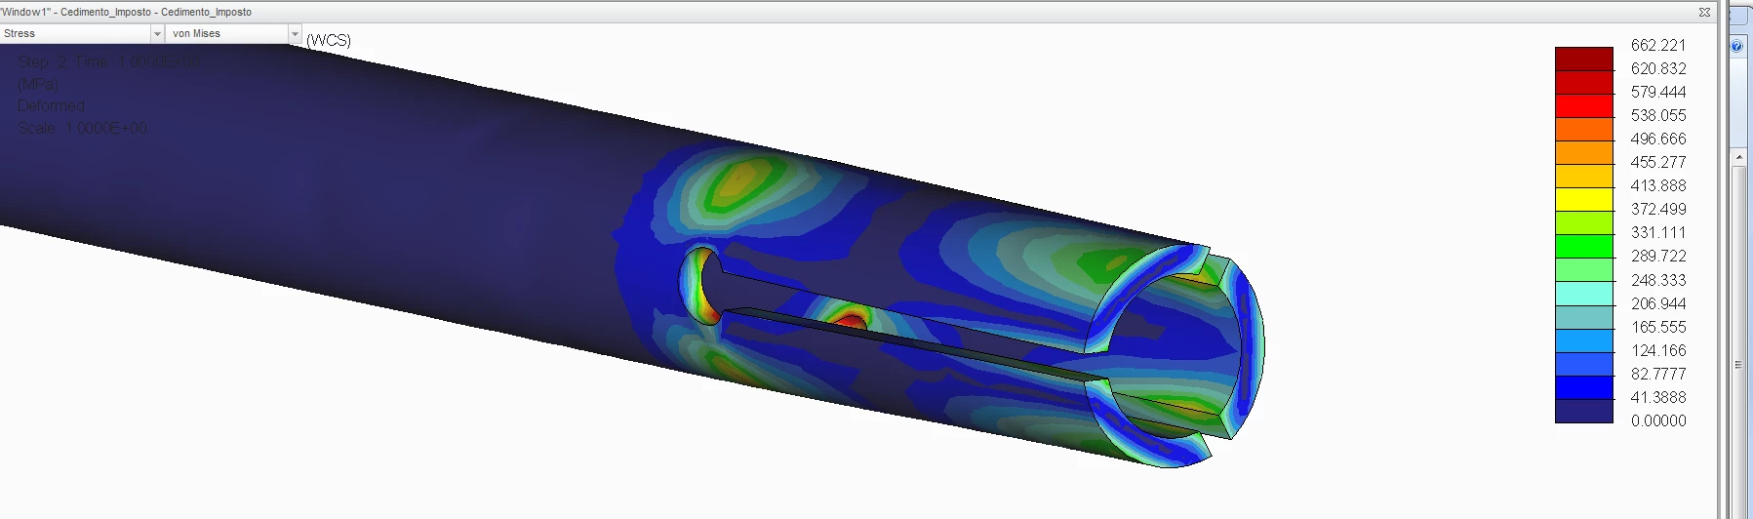Pick the teal swatch below 206.944
The image size is (1753, 519).
(1584, 317)
